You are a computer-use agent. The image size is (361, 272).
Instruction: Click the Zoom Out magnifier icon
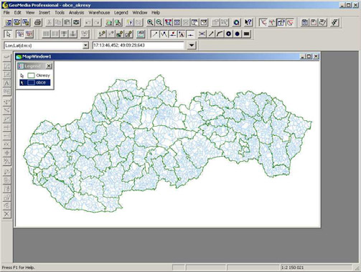tap(159, 22)
